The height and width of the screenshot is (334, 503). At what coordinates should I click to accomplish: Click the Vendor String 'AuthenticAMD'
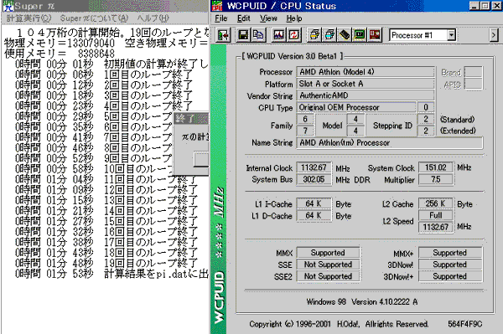tap(366, 95)
